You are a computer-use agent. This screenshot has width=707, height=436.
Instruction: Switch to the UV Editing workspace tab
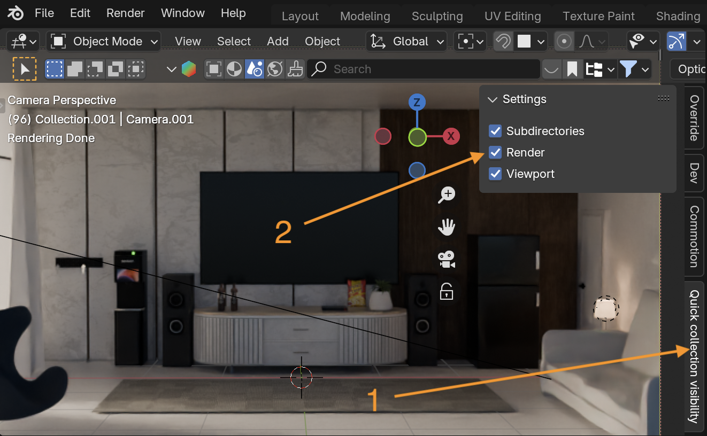(512, 16)
